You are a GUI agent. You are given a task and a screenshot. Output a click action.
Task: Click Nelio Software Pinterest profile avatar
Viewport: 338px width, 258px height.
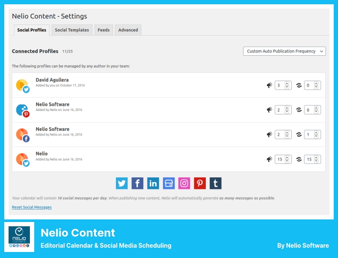23,111
